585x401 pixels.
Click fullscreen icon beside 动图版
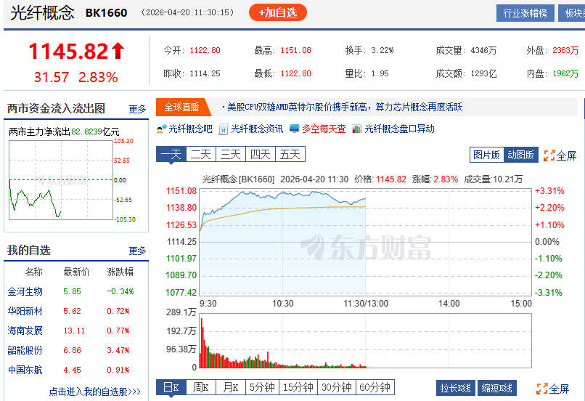click(x=549, y=155)
